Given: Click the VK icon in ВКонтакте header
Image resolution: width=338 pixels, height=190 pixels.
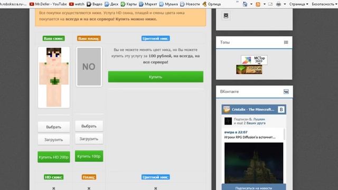Looking at the screenshot, I should [x=286, y=91].
